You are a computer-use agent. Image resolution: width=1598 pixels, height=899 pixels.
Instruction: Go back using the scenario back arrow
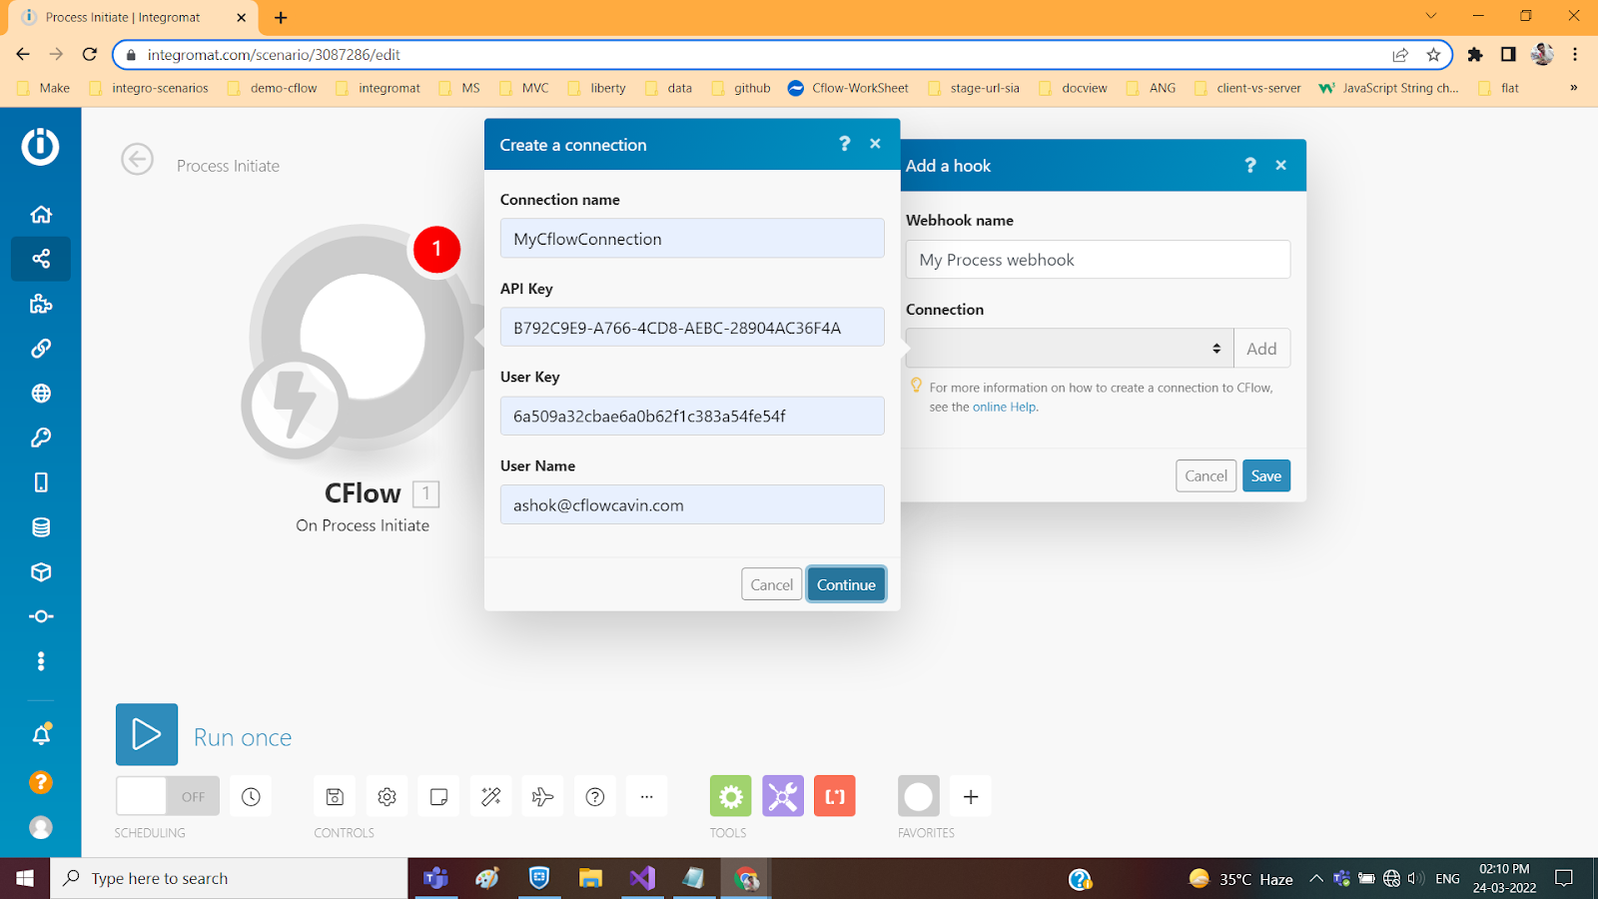coord(137,159)
